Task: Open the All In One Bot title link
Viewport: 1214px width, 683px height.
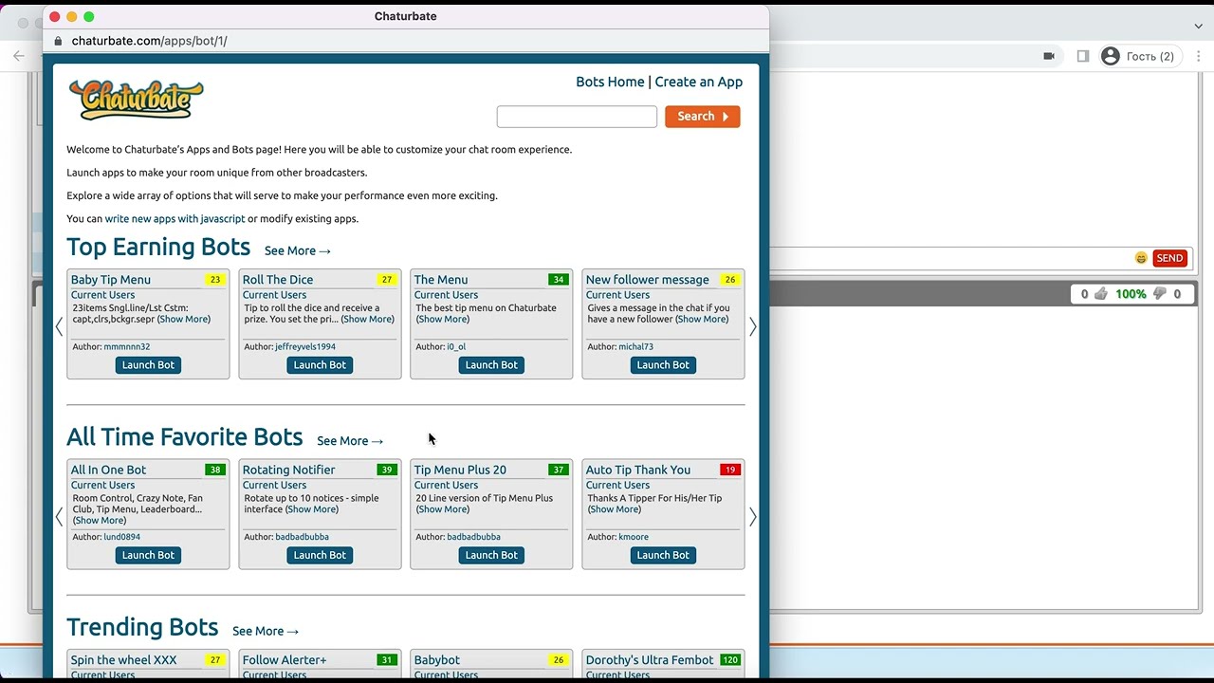Action: click(x=109, y=470)
